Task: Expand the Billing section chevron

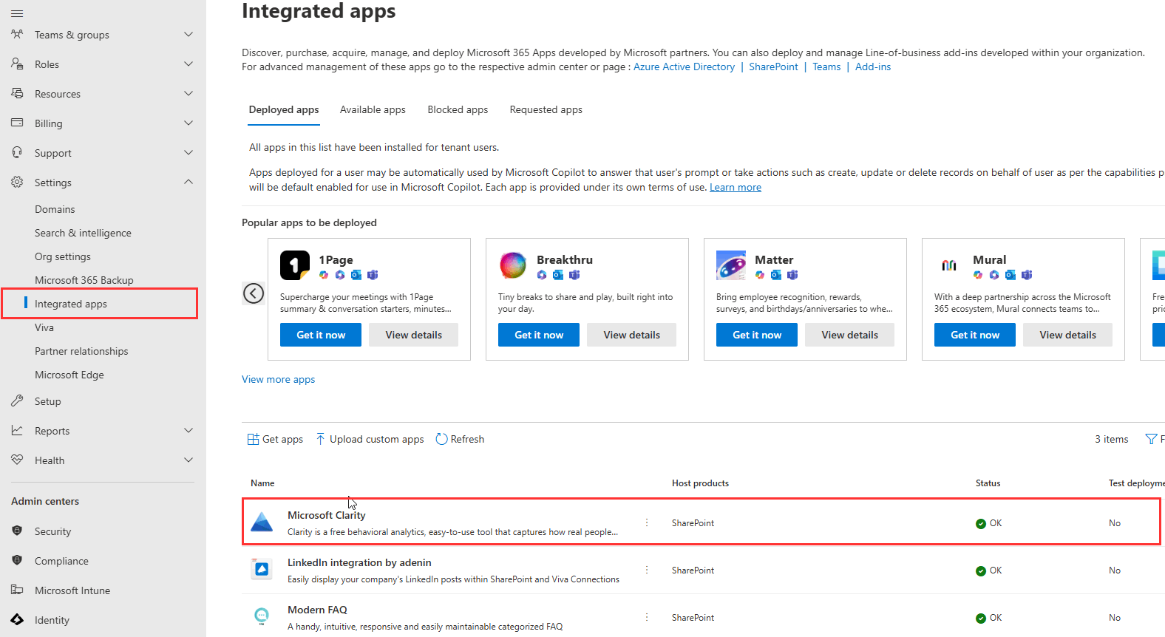Action: tap(188, 123)
